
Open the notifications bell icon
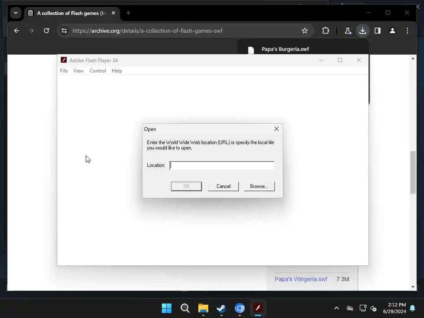[412, 308]
